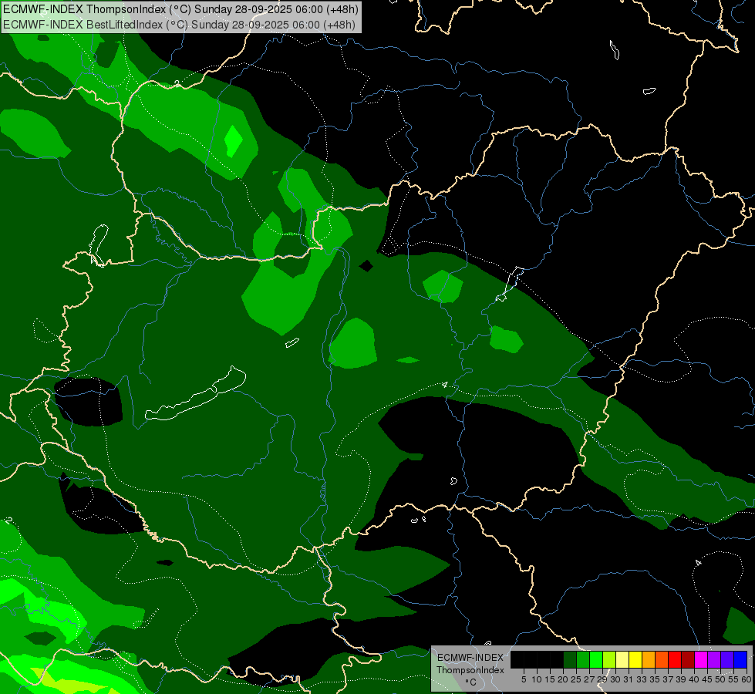The width and height of the screenshot is (755, 694).
Task: Select the violet 50–55 legend swatch
Action: pos(727,659)
